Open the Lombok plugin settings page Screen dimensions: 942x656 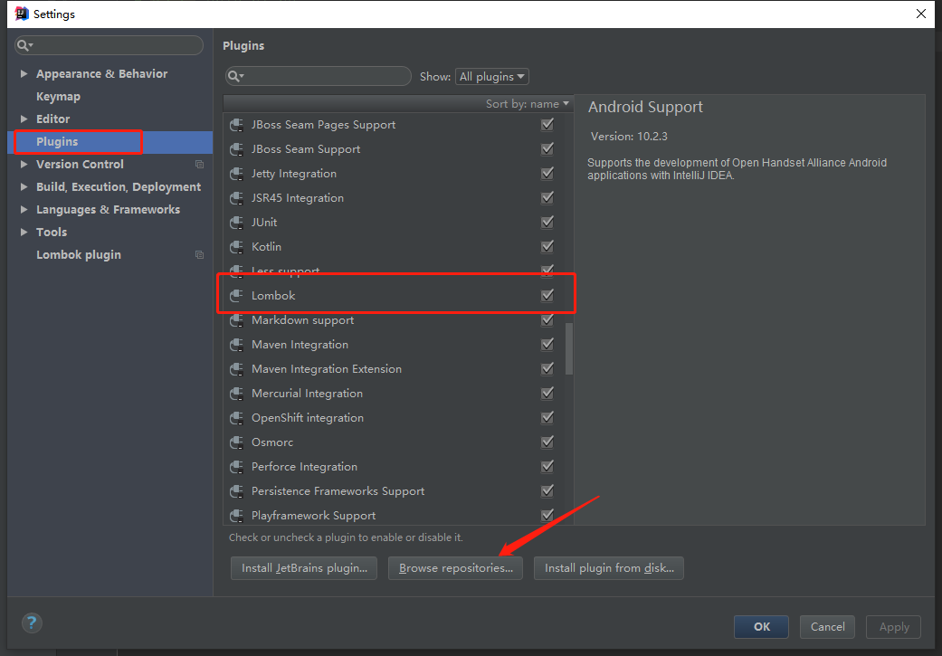[x=79, y=255]
